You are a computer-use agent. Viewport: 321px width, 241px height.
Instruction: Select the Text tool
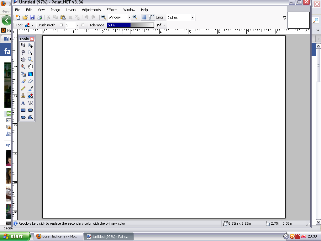coord(23,103)
